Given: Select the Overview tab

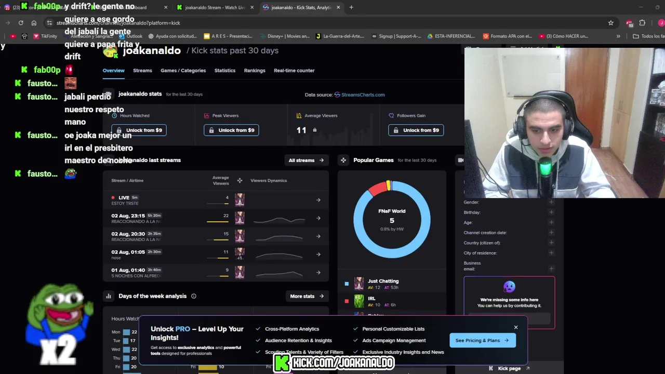Looking at the screenshot, I should pyautogui.click(x=113, y=71).
